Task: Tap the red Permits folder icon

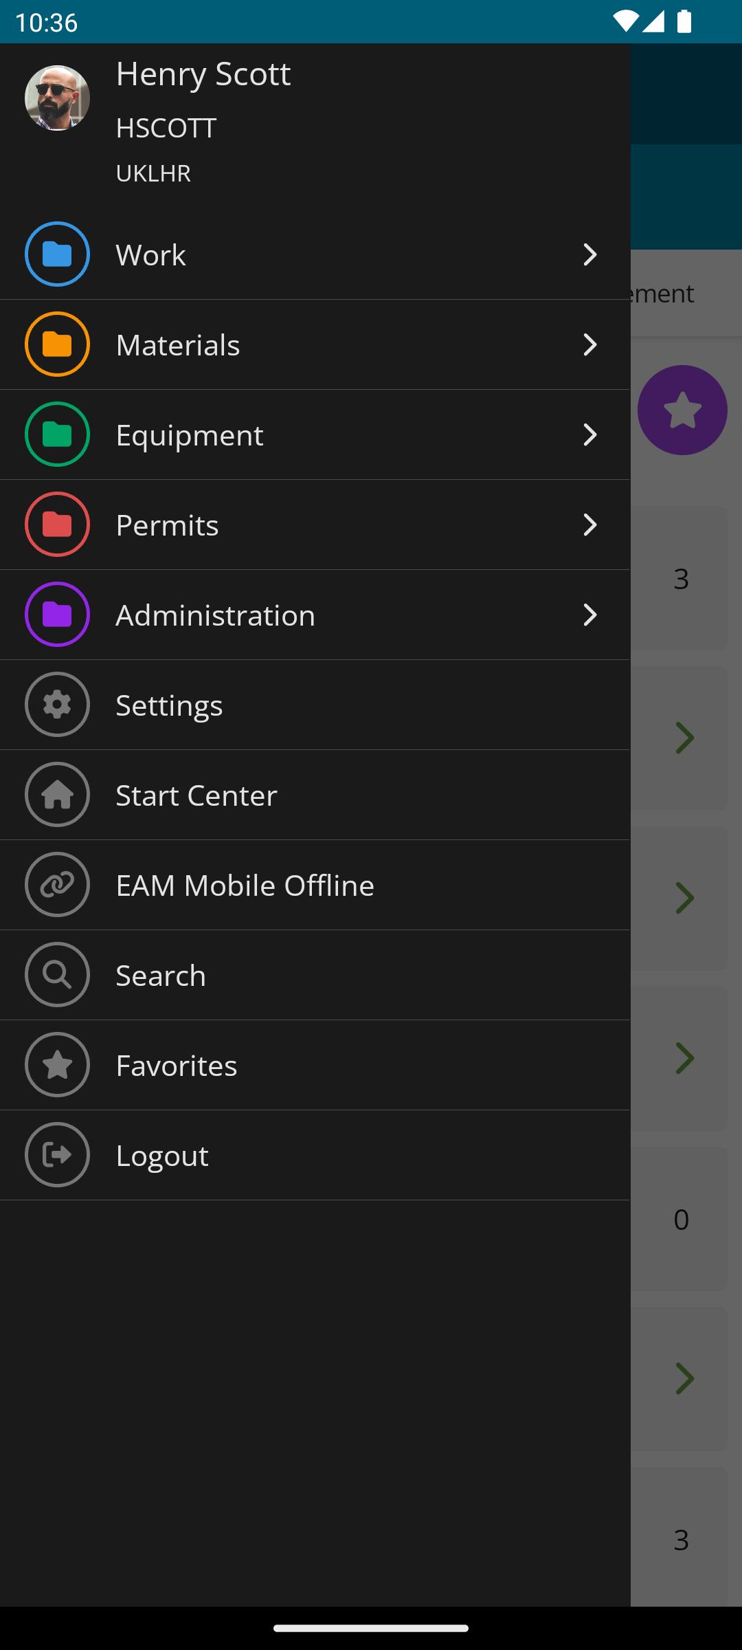Action: coord(57,525)
